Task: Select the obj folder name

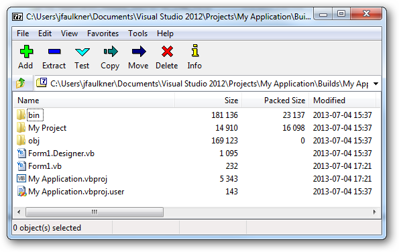Action: click(x=34, y=141)
